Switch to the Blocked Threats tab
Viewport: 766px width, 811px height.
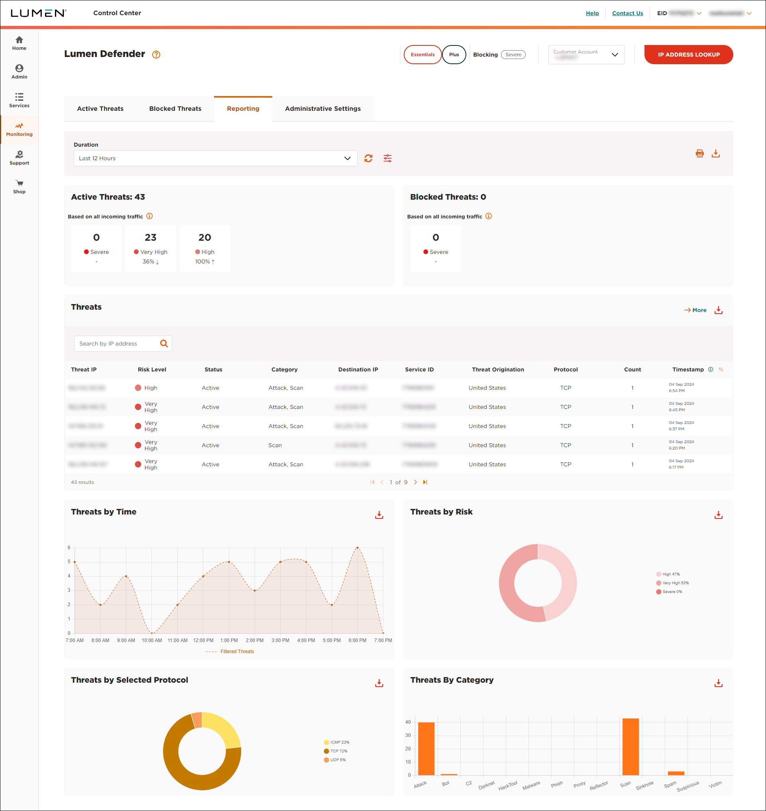pos(175,109)
